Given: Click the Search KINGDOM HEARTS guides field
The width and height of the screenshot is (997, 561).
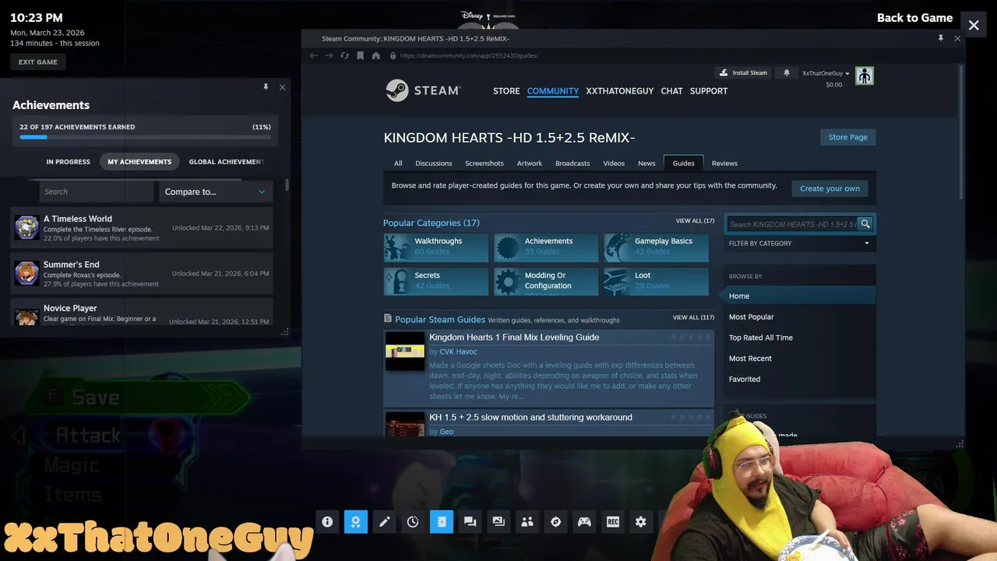Looking at the screenshot, I should pyautogui.click(x=791, y=224).
